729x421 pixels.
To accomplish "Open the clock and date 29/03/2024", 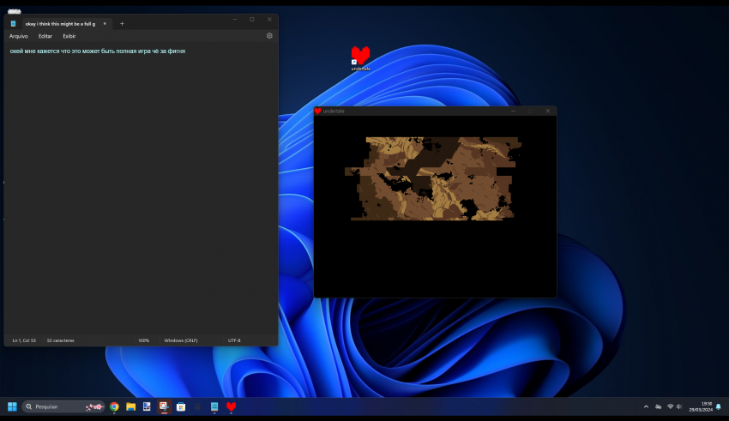I will coord(701,406).
